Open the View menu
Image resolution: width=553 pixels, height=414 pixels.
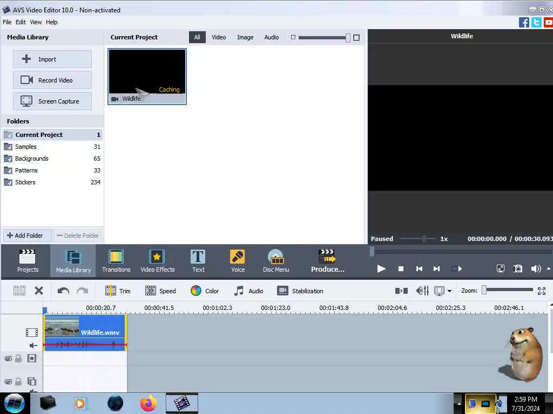coord(36,22)
